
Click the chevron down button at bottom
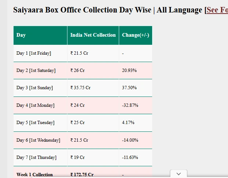click(x=179, y=174)
